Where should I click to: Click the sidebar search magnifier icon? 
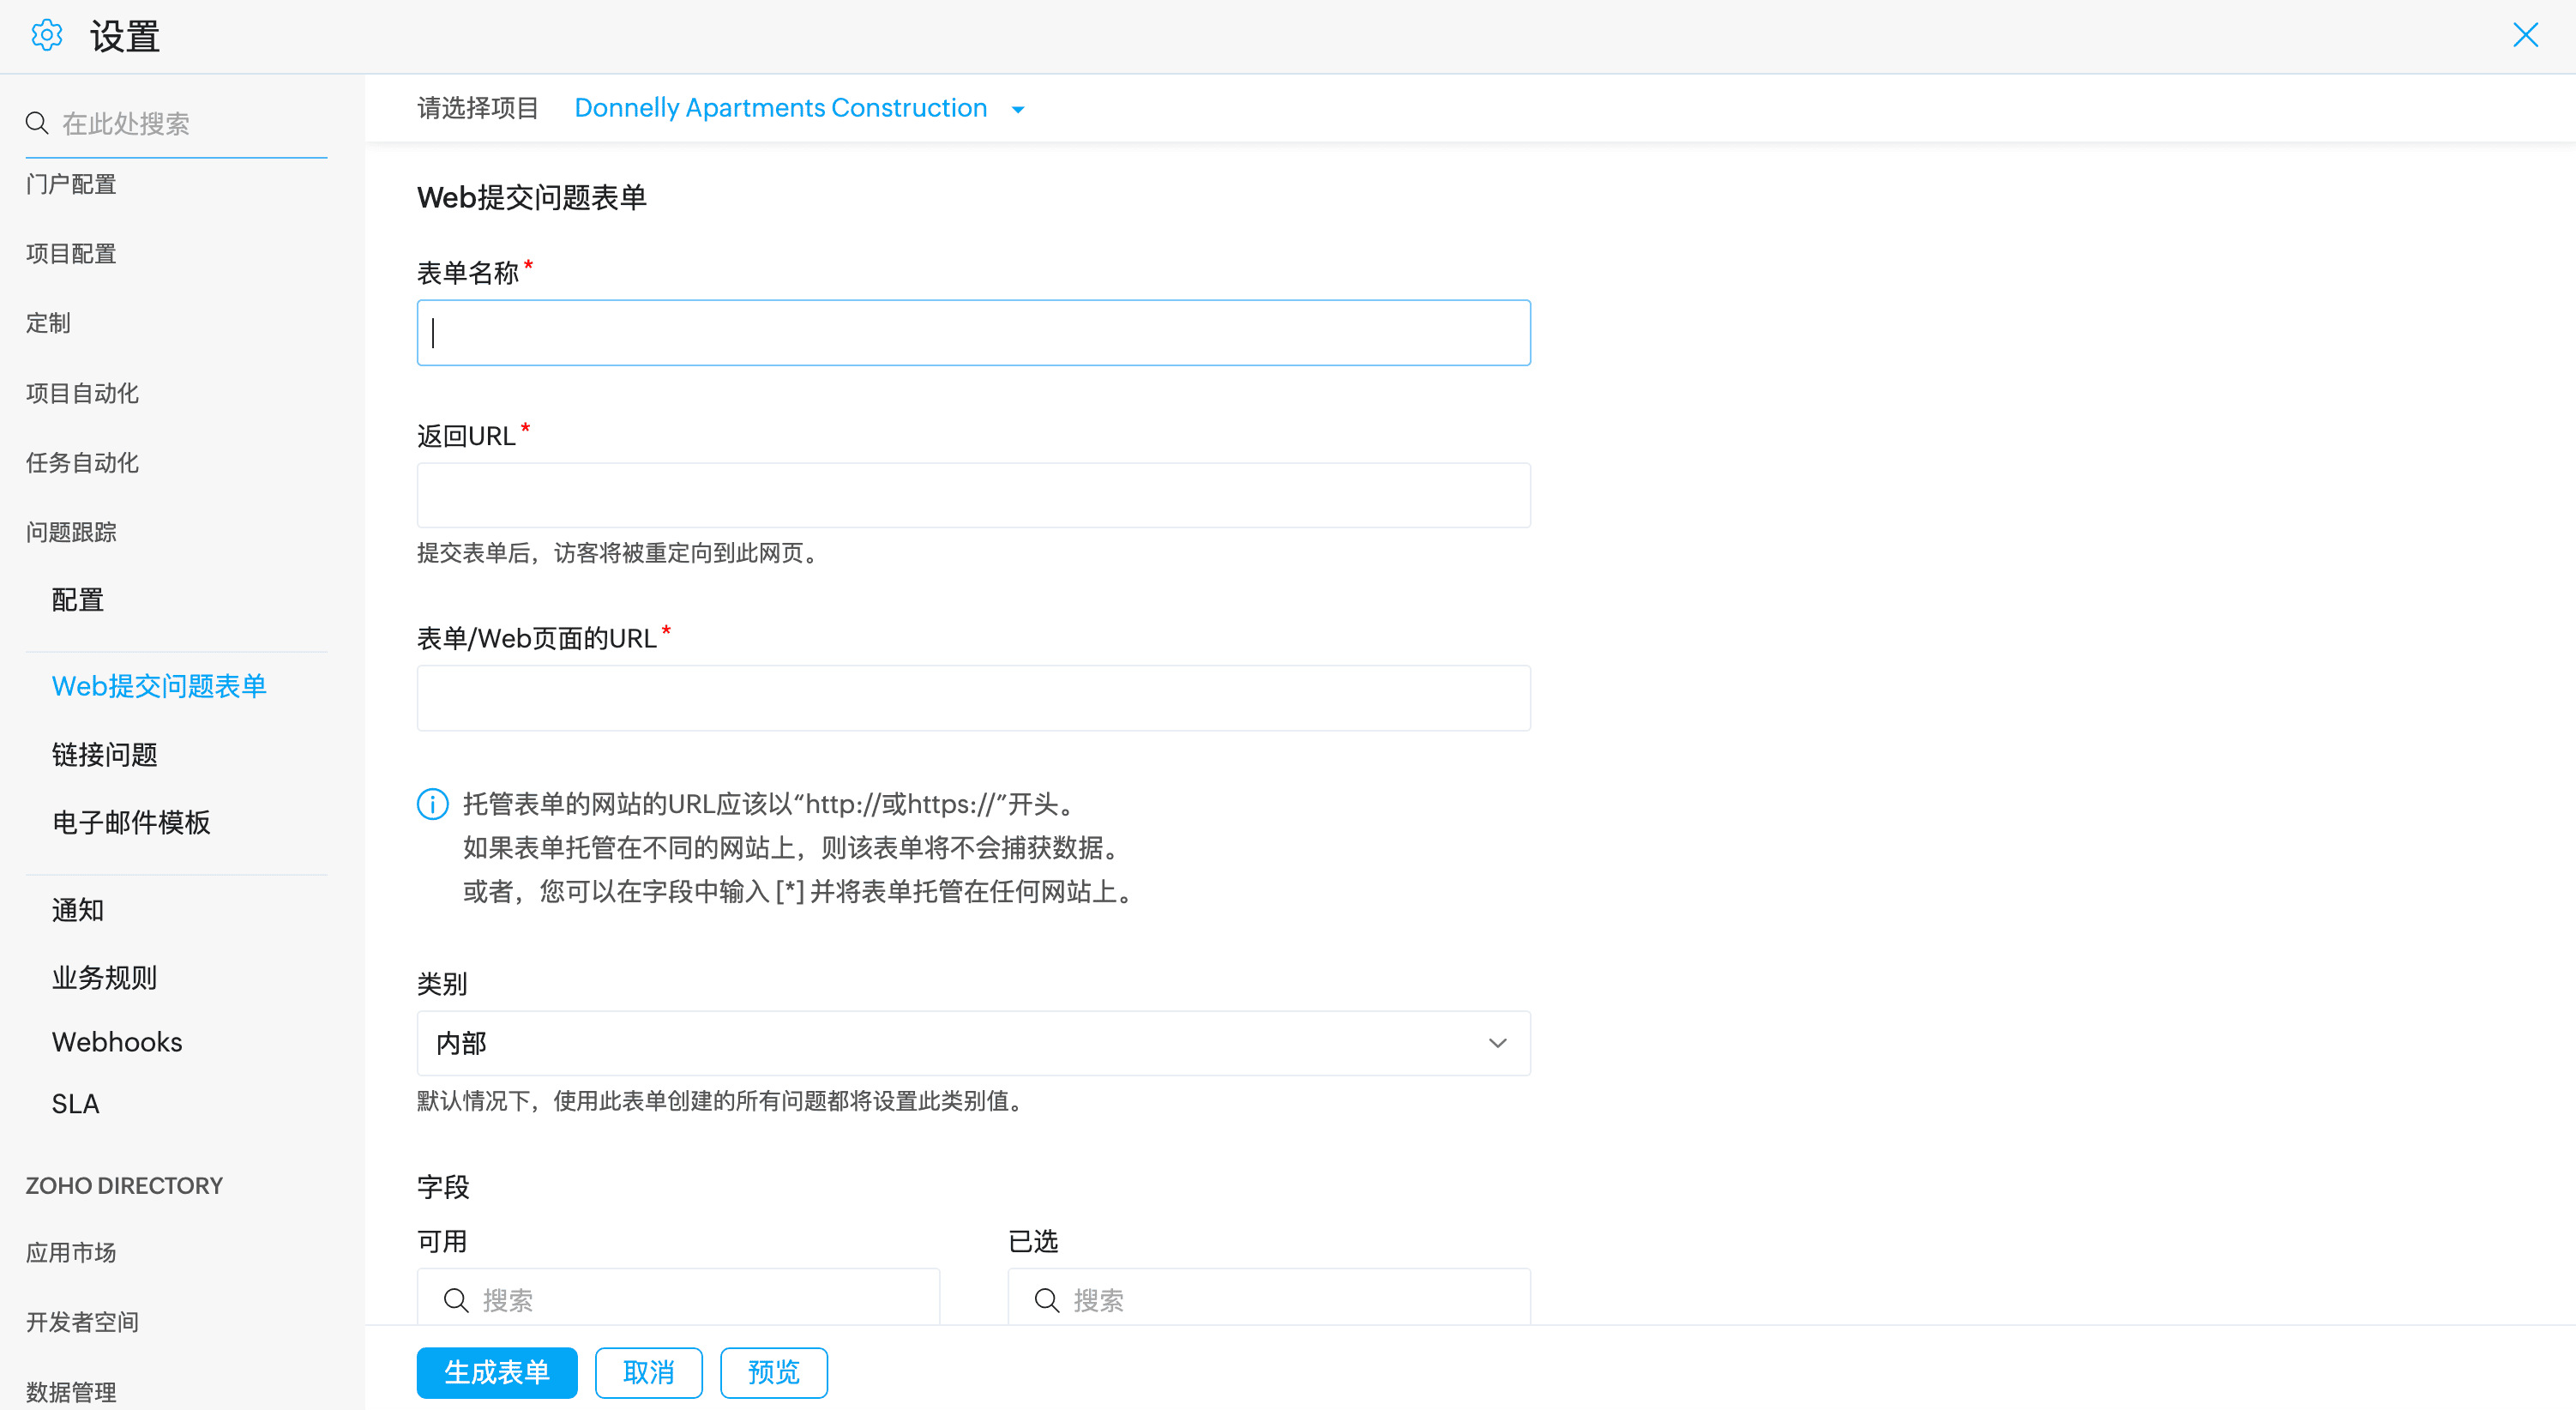(x=37, y=123)
